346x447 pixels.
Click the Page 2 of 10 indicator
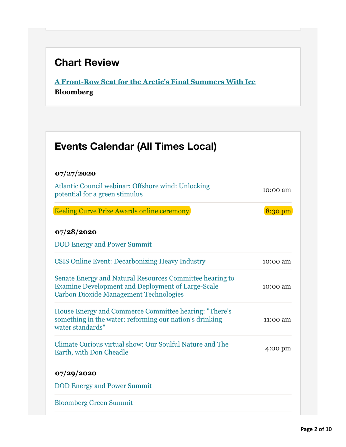[316, 429]
